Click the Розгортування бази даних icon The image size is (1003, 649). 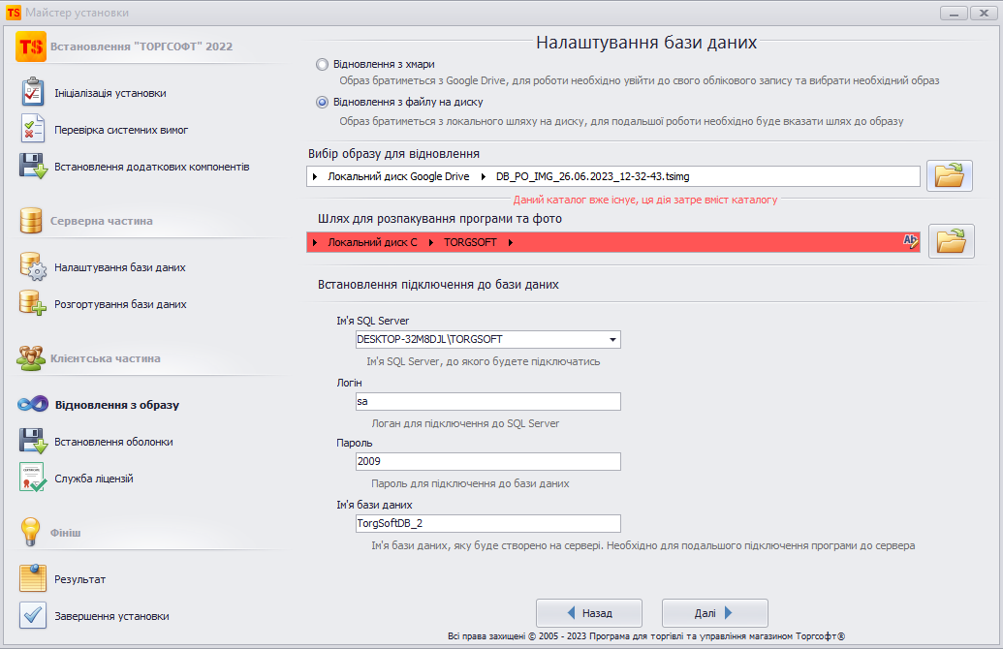pyautogui.click(x=33, y=303)
